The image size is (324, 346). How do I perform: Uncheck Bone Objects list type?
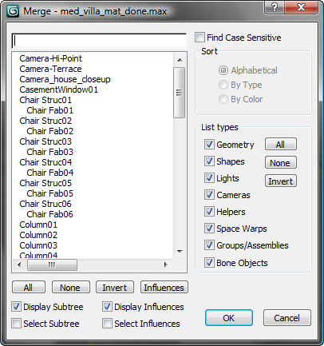click(x=209, y=263)
